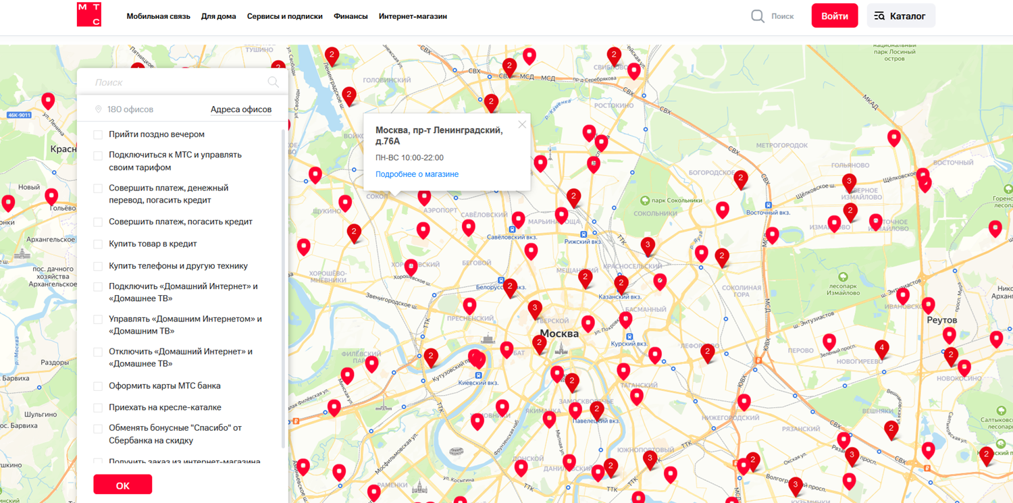Image resolution: width=1013 pixels, height=503 pixels.
Task: Select the marker numbered 3 near Тверской
Action: click(x=535, y=309)
